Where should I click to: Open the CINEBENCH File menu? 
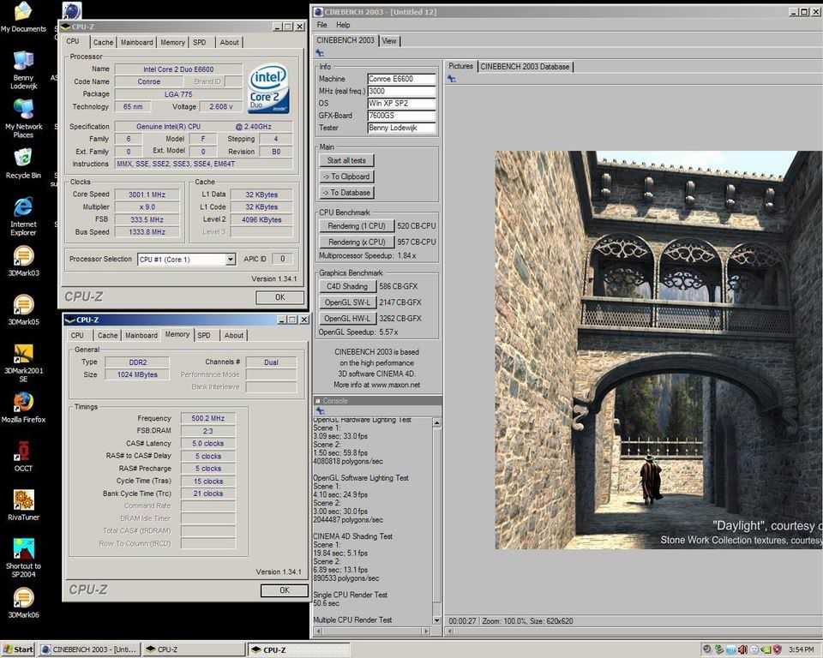[321, 25]
